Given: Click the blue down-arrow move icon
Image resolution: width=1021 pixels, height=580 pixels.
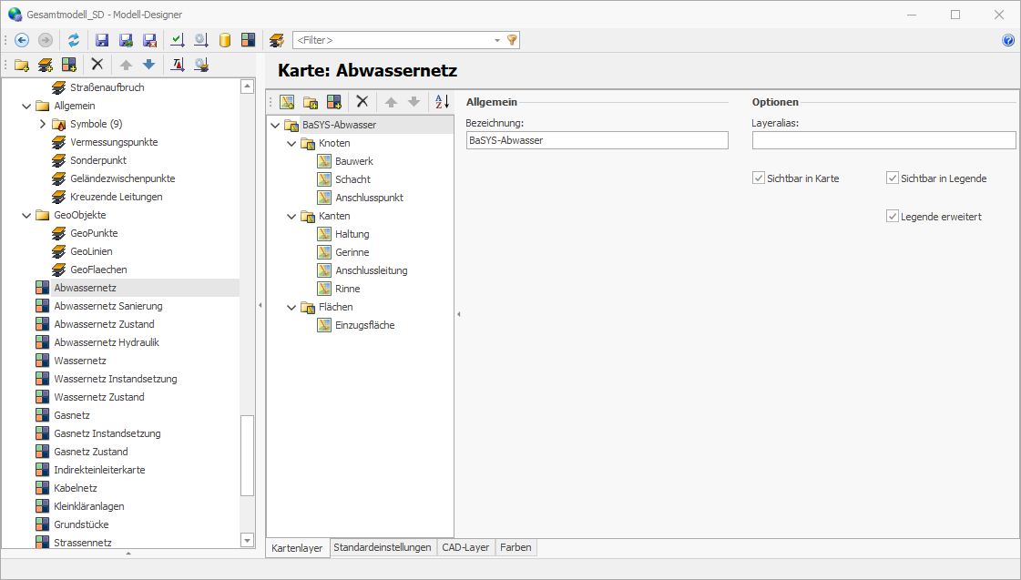Looking at the screenshot, I should (149, 64).
